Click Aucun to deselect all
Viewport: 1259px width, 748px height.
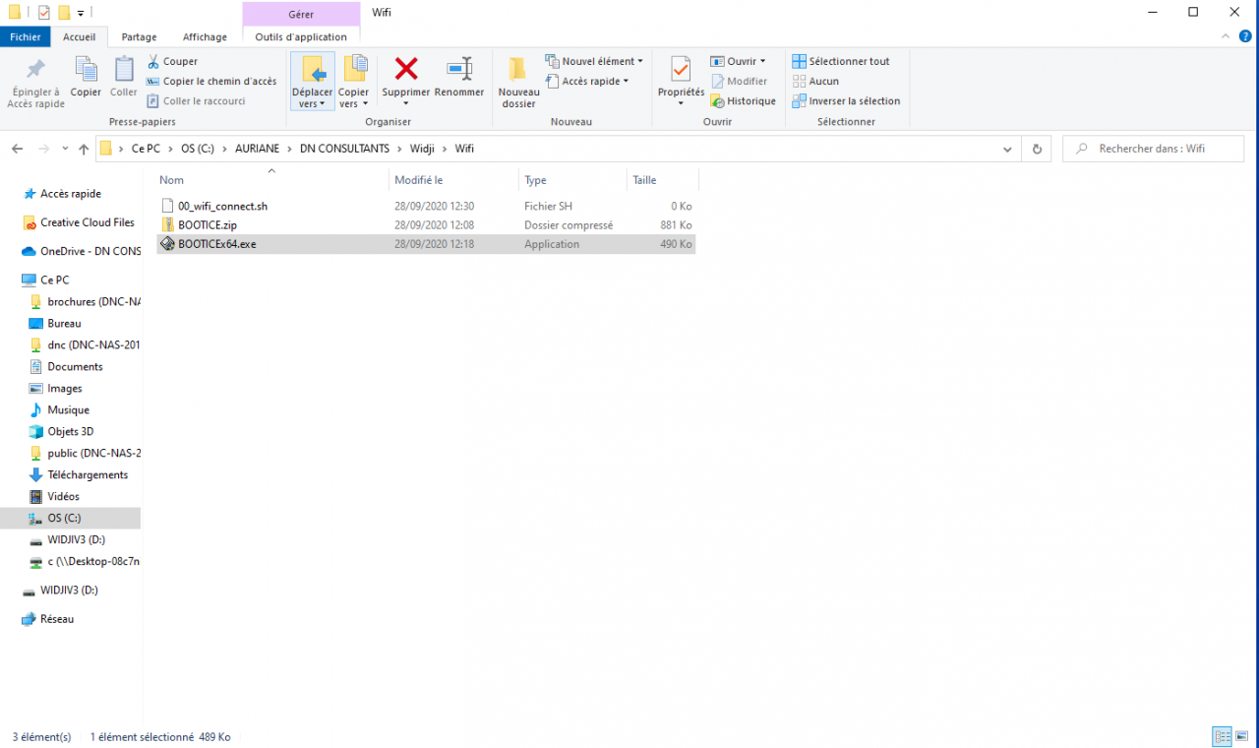[815, 81]
